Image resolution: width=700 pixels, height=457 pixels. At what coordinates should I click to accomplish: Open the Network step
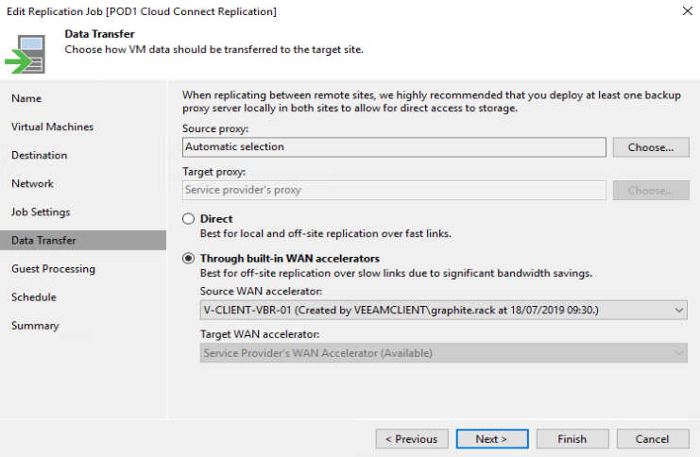coord(32,183)
